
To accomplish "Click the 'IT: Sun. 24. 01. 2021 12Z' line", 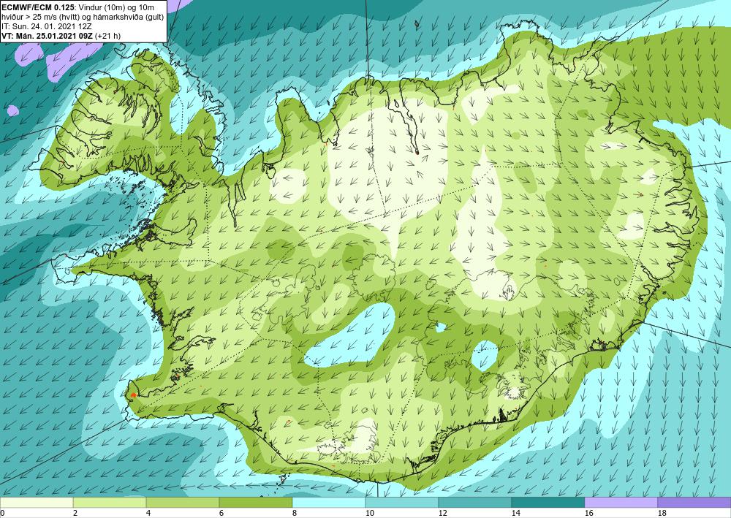I will [x=47, y=26].
